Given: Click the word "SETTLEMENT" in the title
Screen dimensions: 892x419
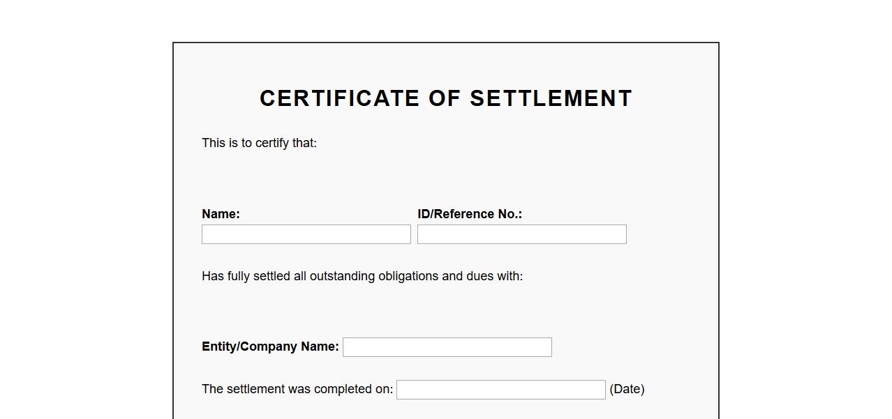Looking at the screenshot, I should pos(551,98).
